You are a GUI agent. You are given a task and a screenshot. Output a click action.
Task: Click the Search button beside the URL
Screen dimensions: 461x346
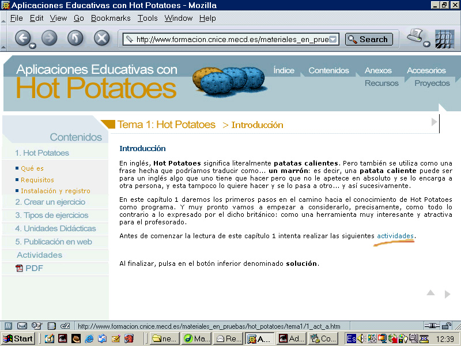(x=369, y=39)
